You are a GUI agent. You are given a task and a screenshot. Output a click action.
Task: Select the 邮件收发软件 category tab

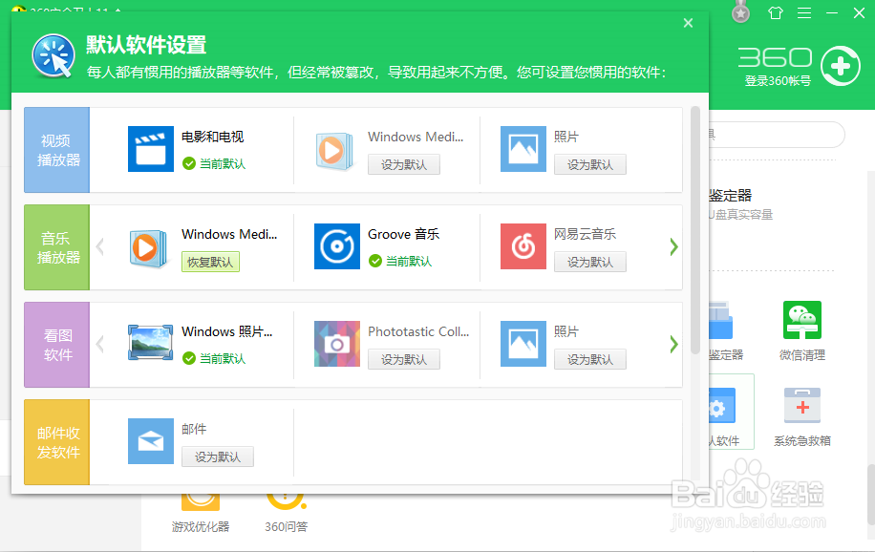[57, 442]
